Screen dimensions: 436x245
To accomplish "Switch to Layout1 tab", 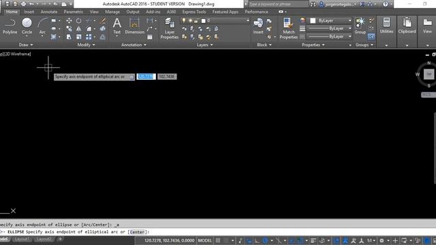I will point(22,239).
